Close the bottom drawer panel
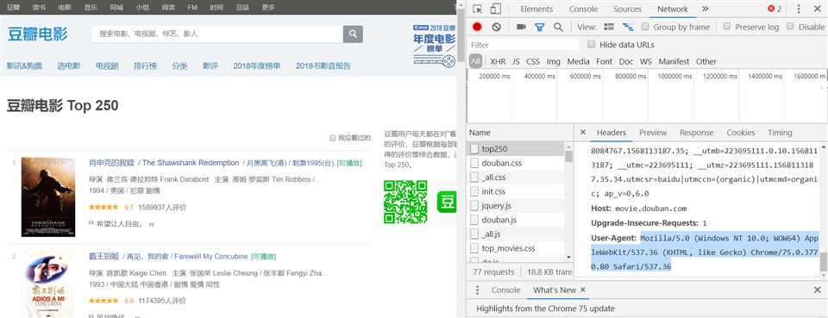Image resolution: width=828 pixels, height=318 pixels. (817, 290)
